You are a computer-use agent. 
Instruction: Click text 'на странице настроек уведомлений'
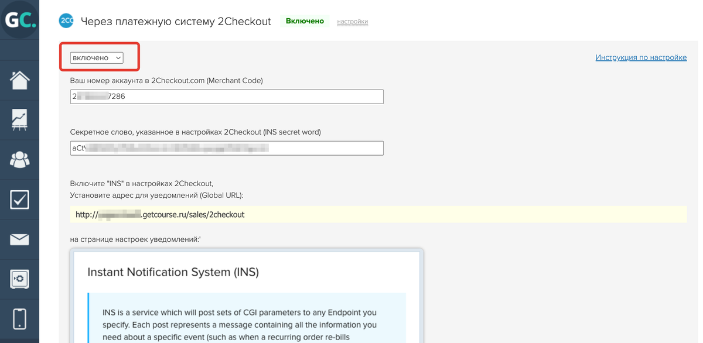click(135, 239)
